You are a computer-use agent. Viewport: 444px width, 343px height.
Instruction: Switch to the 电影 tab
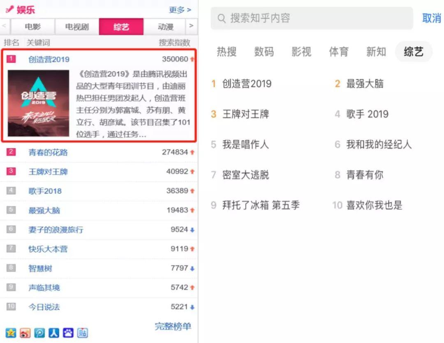point(32,27)
